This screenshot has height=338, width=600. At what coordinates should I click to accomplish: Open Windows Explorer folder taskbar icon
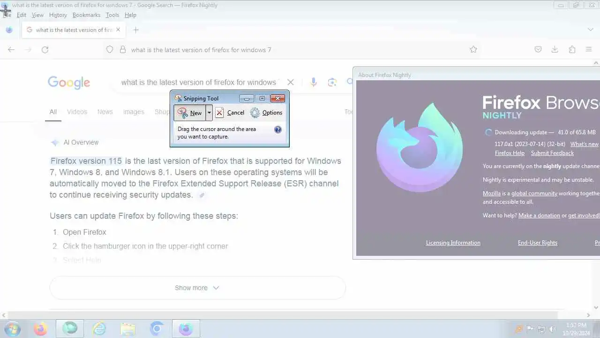[127, 329]
